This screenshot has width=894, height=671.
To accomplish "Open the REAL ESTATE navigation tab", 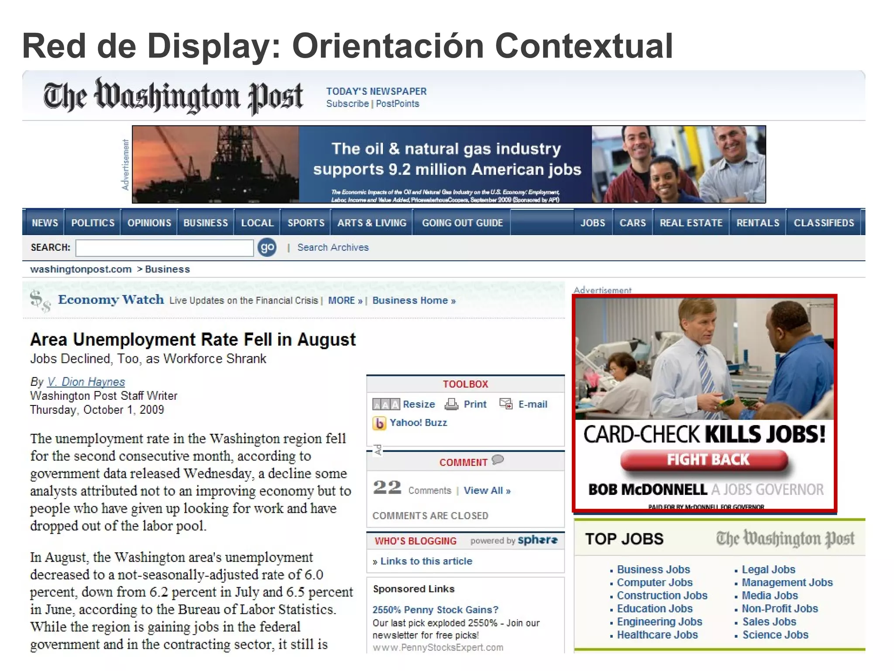I will point(691,223).
